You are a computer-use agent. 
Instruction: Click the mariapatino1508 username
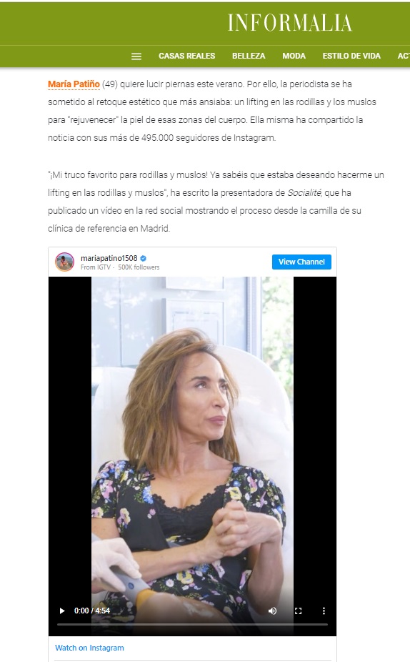(x=109, y=258)
